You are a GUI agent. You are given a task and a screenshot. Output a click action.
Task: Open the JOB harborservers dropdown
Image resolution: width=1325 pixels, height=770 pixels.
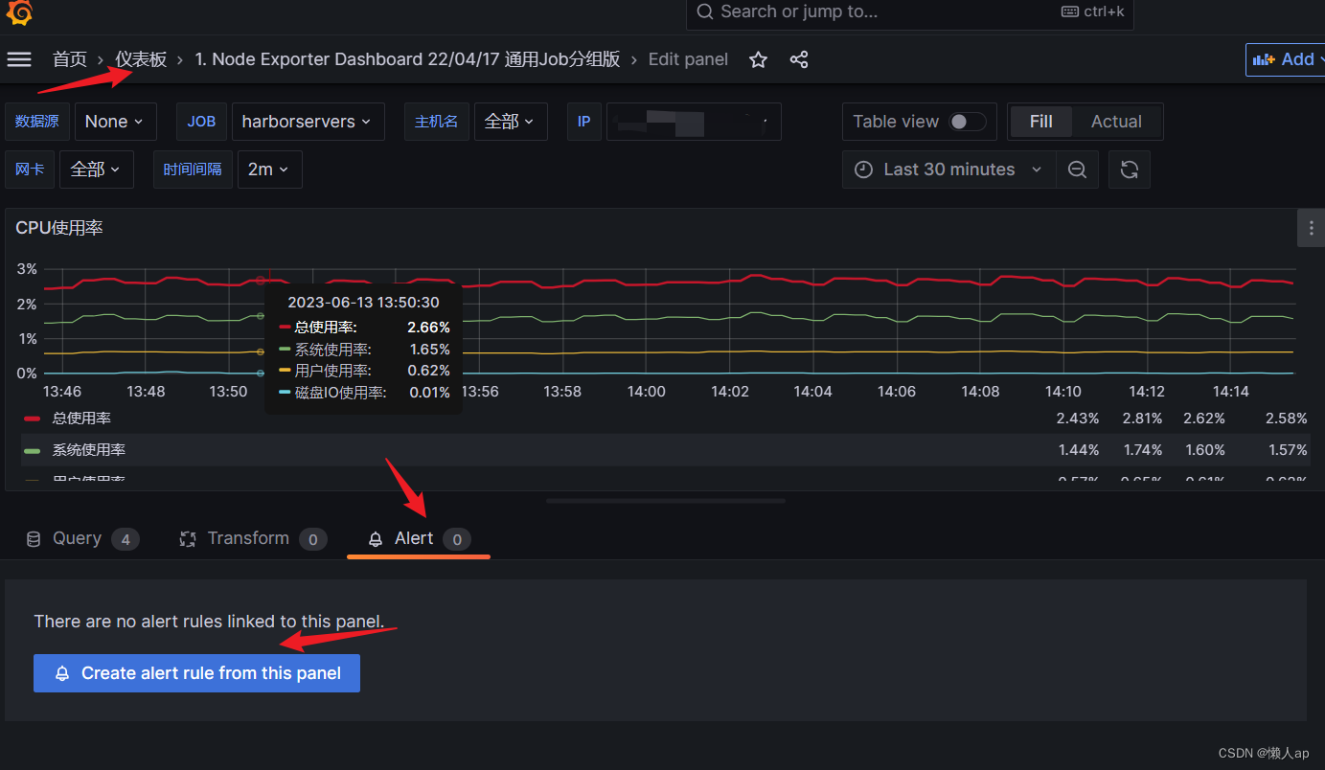pyautogui.click(x=308, y=122)
